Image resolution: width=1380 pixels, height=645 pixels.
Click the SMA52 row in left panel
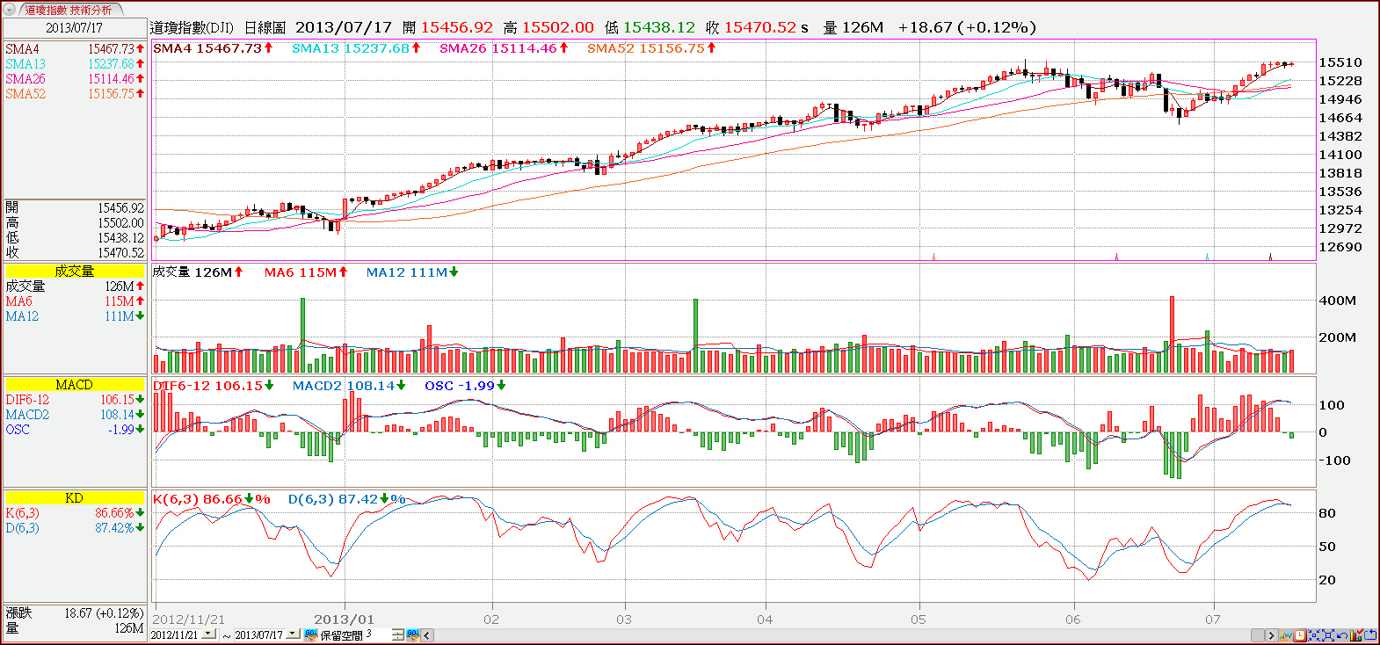[75, 94]
